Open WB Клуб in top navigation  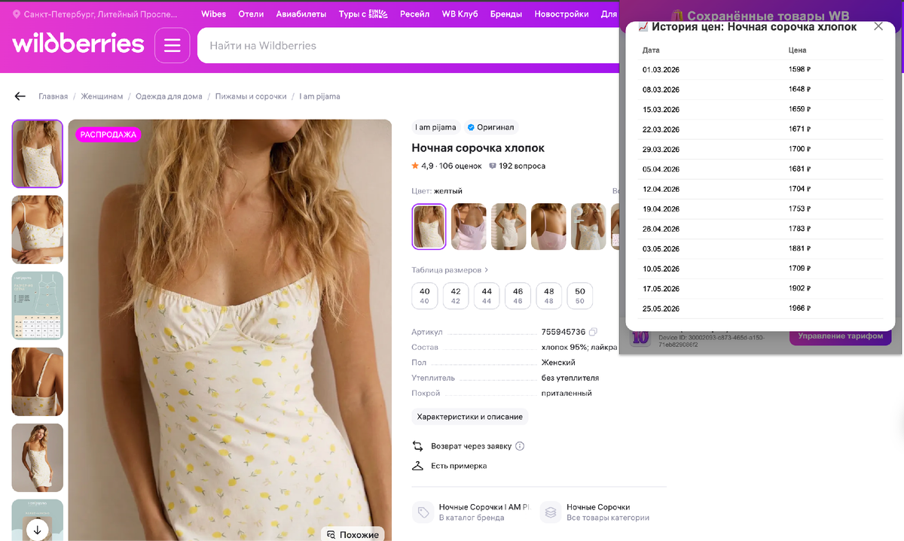[460, 14]
